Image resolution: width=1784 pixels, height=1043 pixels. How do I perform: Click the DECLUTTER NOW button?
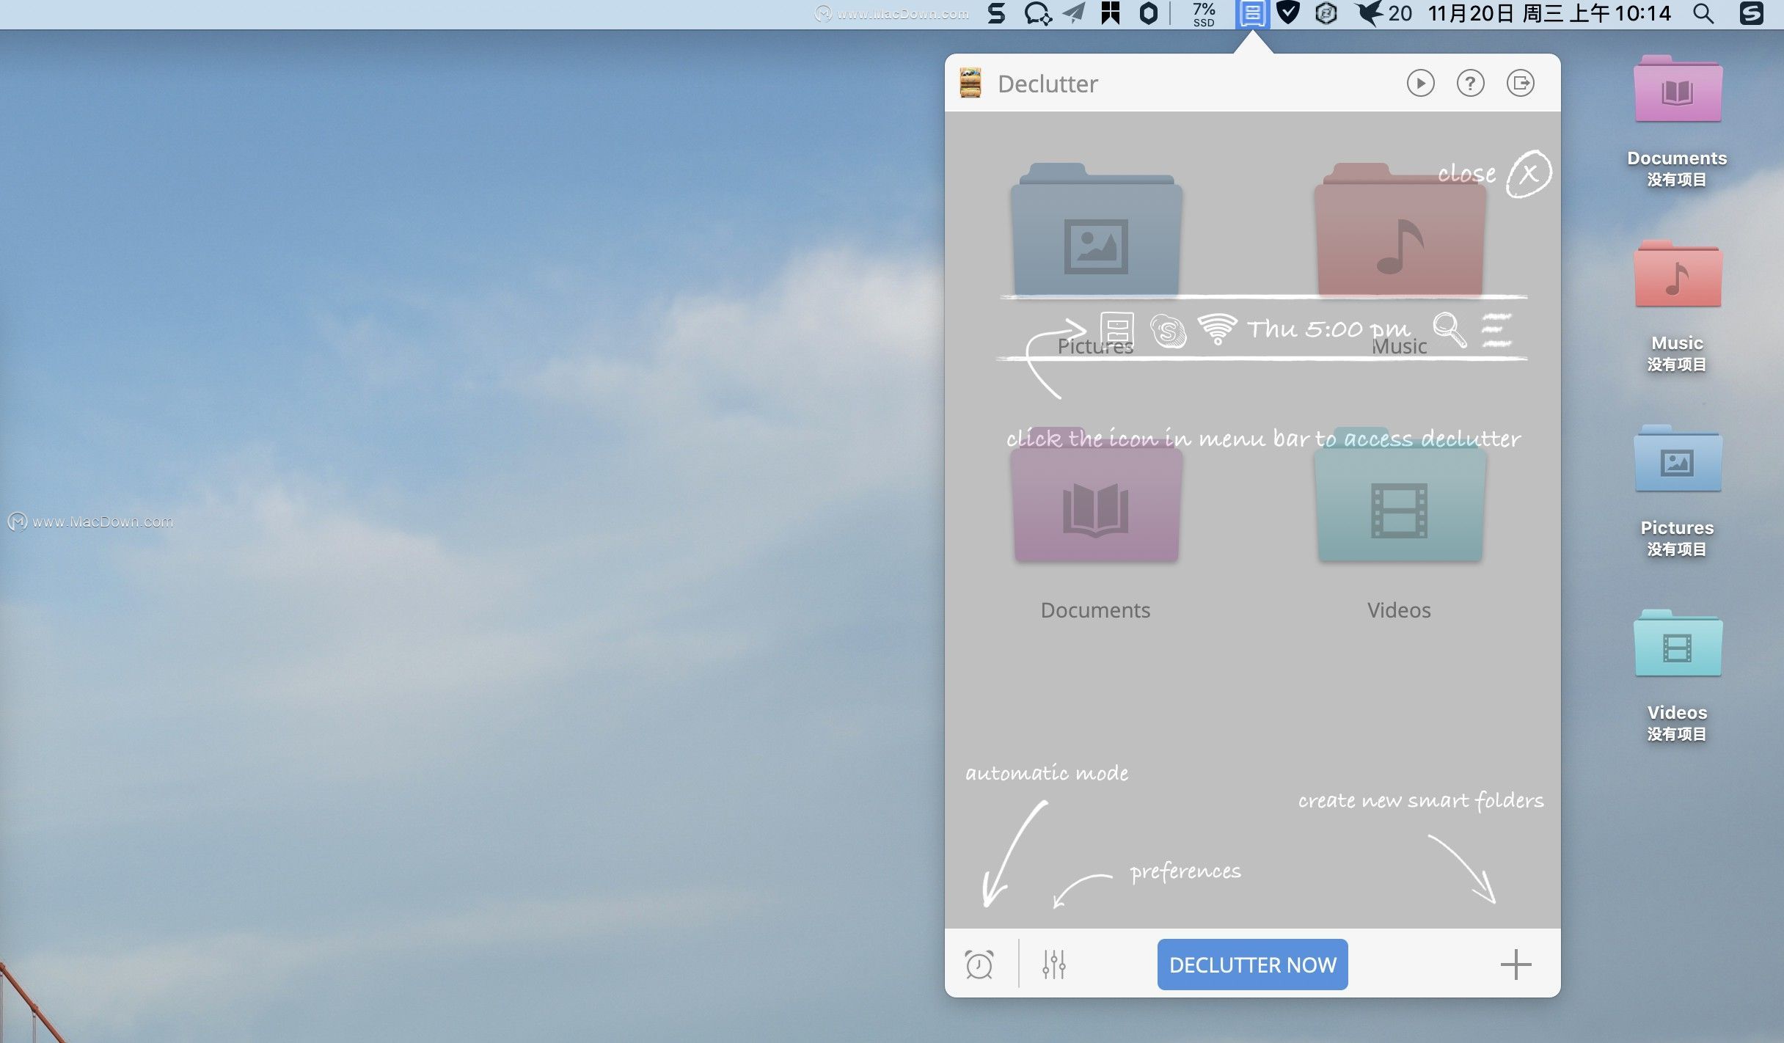point(1252,965)
